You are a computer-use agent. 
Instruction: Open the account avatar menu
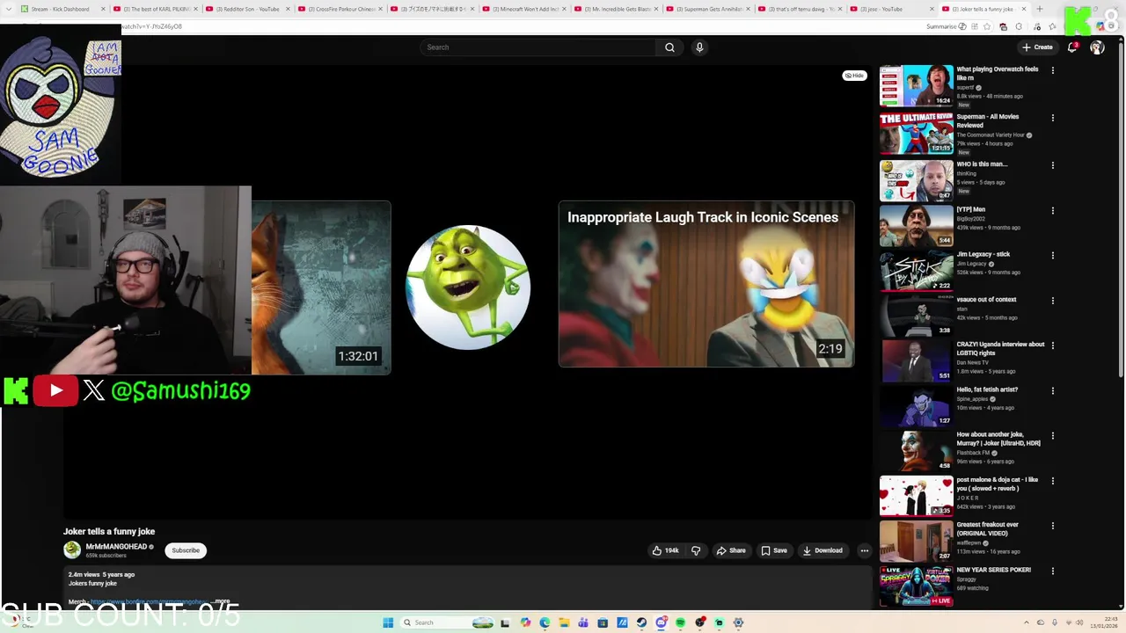coord(1097,47)
